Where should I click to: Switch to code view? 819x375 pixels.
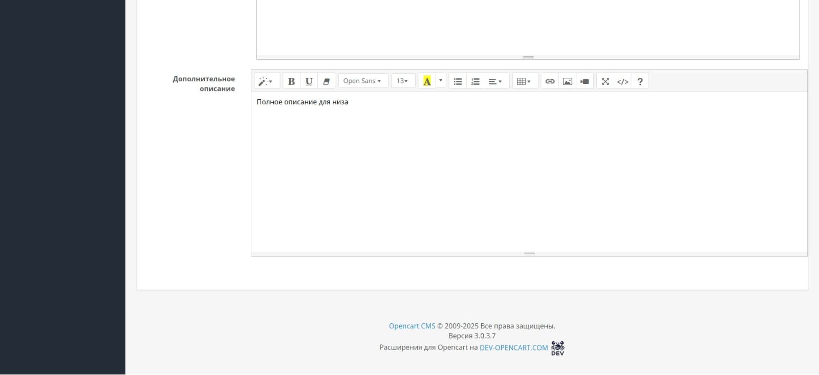pos(622,81)
